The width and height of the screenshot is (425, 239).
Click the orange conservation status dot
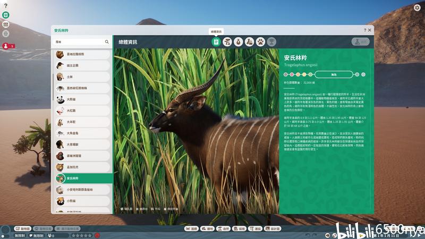click(x=298, y=74)
